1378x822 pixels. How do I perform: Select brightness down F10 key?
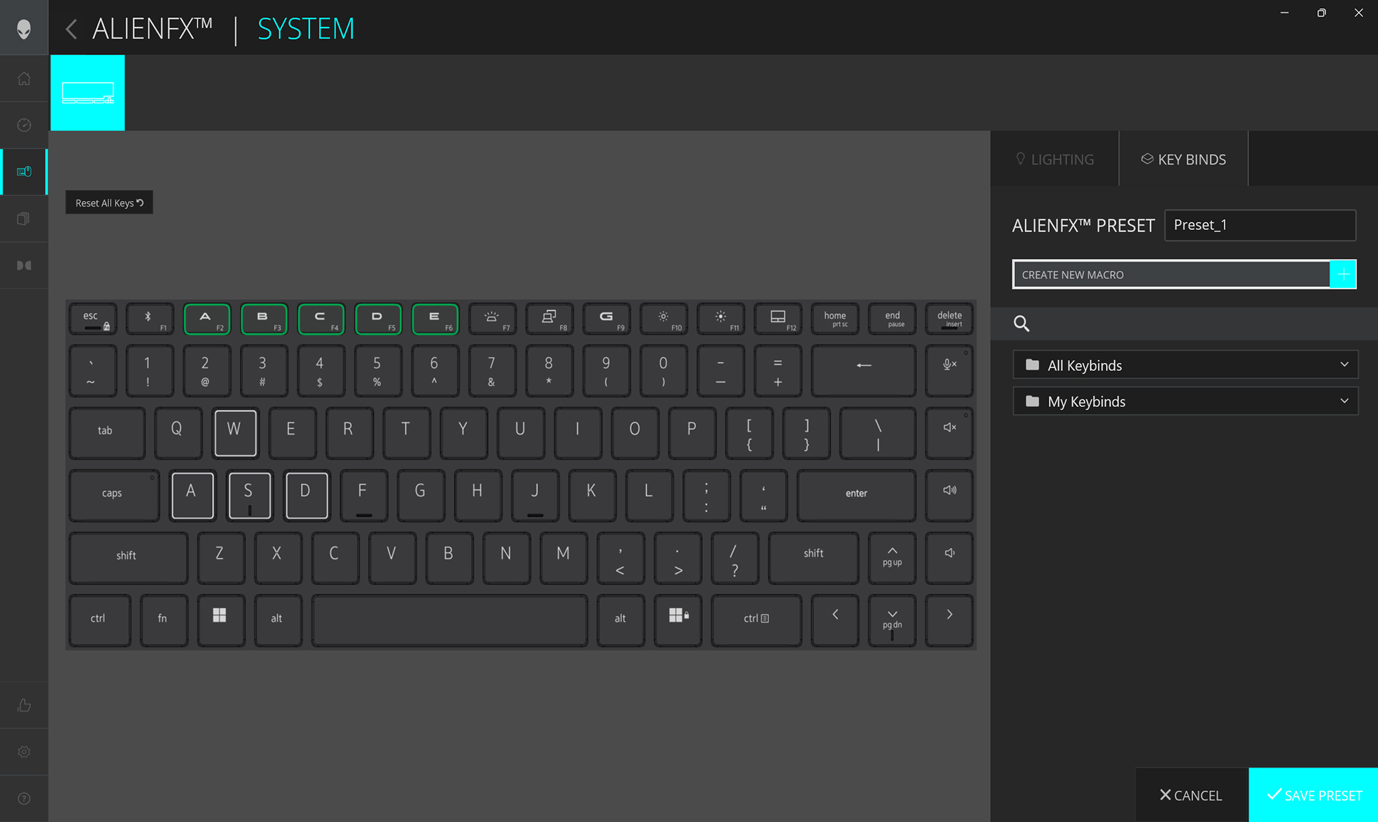tap(665, 319)
